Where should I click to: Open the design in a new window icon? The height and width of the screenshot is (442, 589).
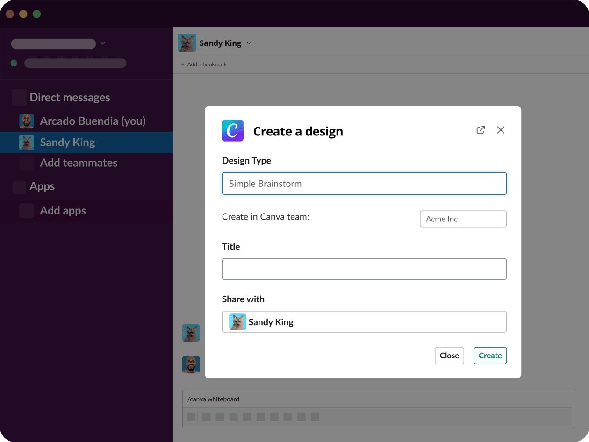pos(480,130)
